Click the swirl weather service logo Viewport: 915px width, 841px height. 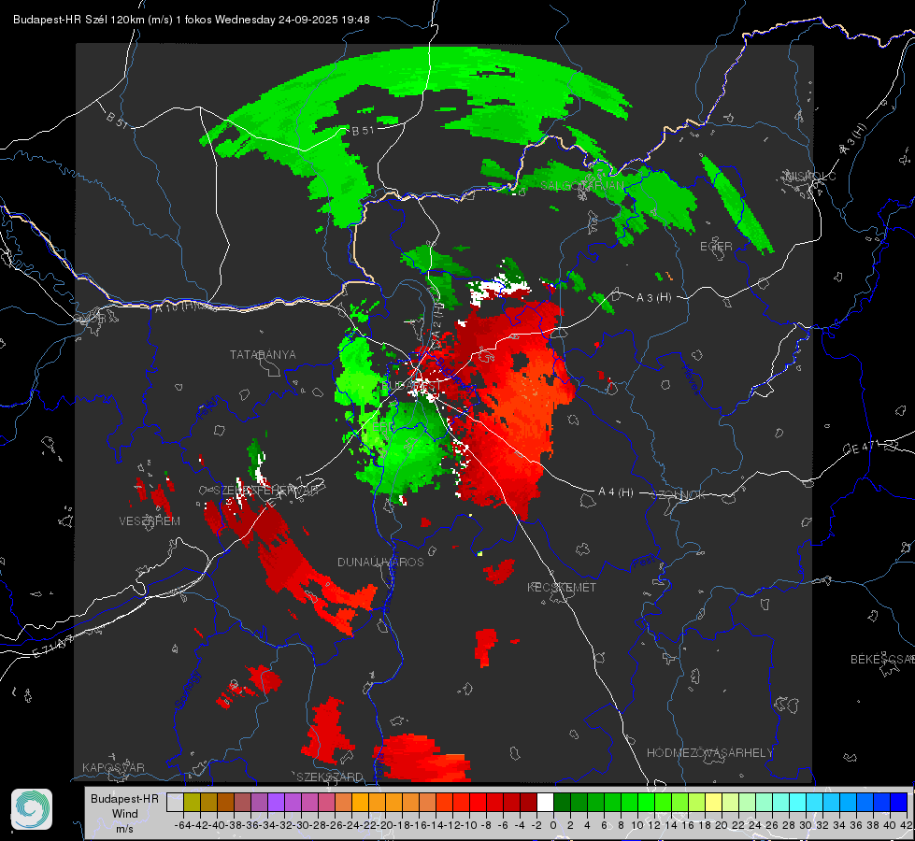coord(32,808)
